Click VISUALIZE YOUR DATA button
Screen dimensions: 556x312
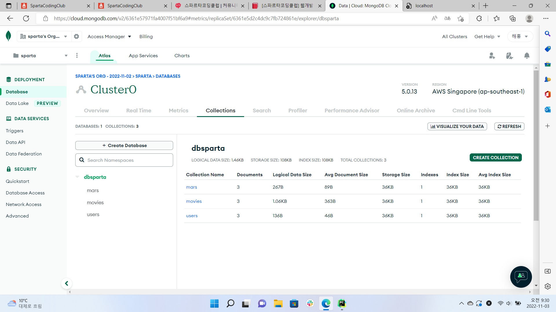[x=457, y=127]
